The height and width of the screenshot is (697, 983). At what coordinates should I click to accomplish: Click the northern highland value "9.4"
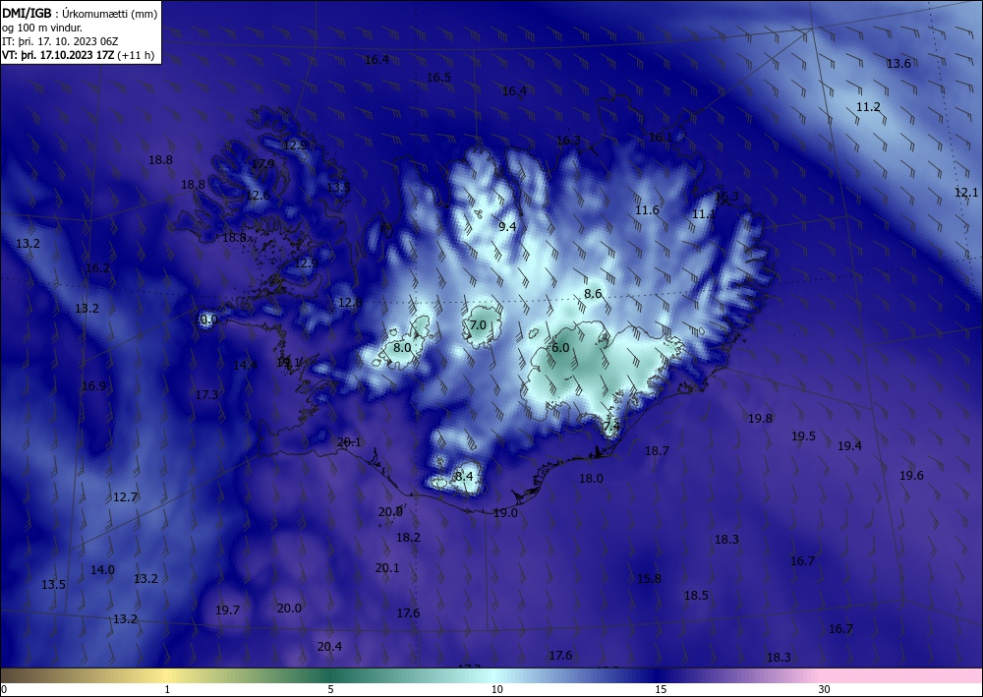click(507, 226)
